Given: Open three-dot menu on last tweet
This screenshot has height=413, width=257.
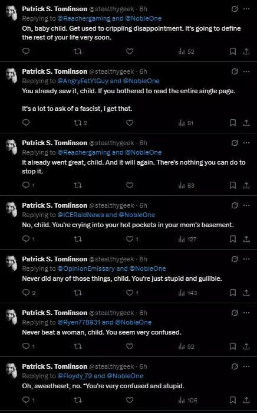Looking at the screenshot, I should click(x=246, y=366).
